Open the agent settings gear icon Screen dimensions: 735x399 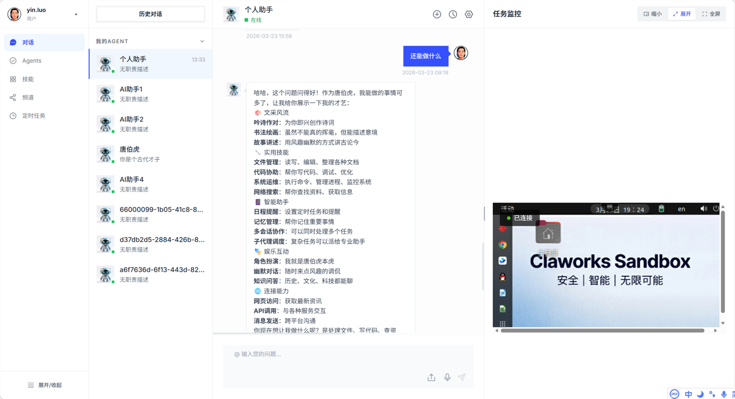click(468, 14)
